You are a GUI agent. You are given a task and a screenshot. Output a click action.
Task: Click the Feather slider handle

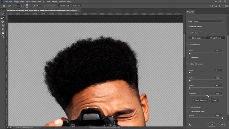[190, 80]
